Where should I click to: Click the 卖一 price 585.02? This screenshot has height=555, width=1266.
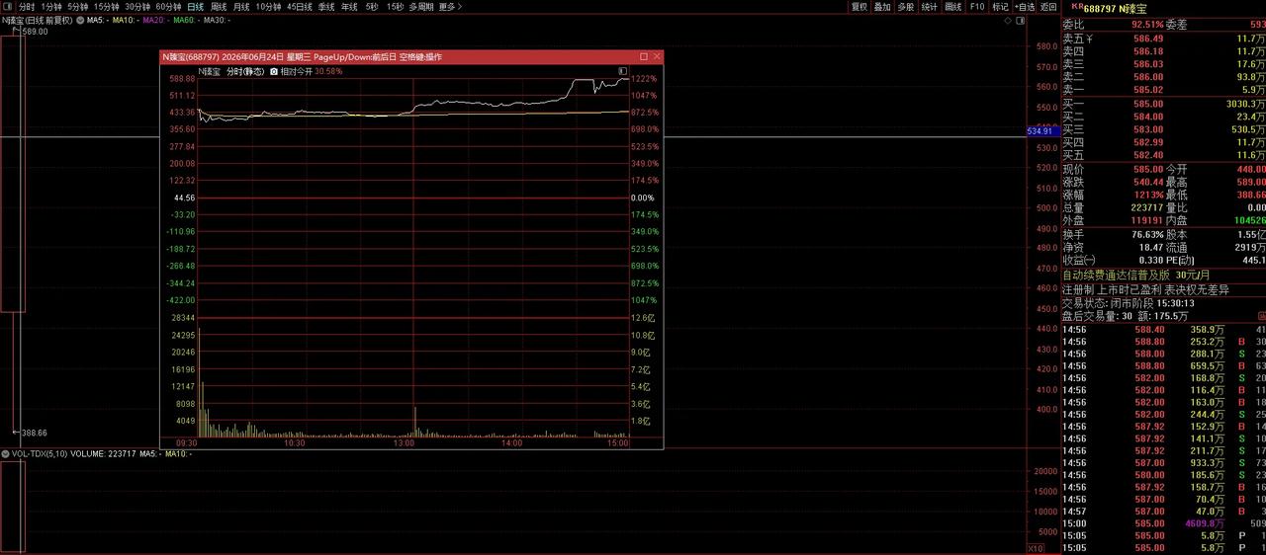1148,89
